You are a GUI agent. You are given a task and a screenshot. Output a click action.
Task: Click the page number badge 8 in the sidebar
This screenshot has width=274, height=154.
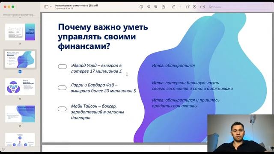point(20,71)
